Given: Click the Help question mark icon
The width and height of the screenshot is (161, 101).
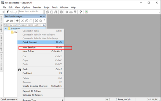Looking at the screenshot, I should 80,12.
